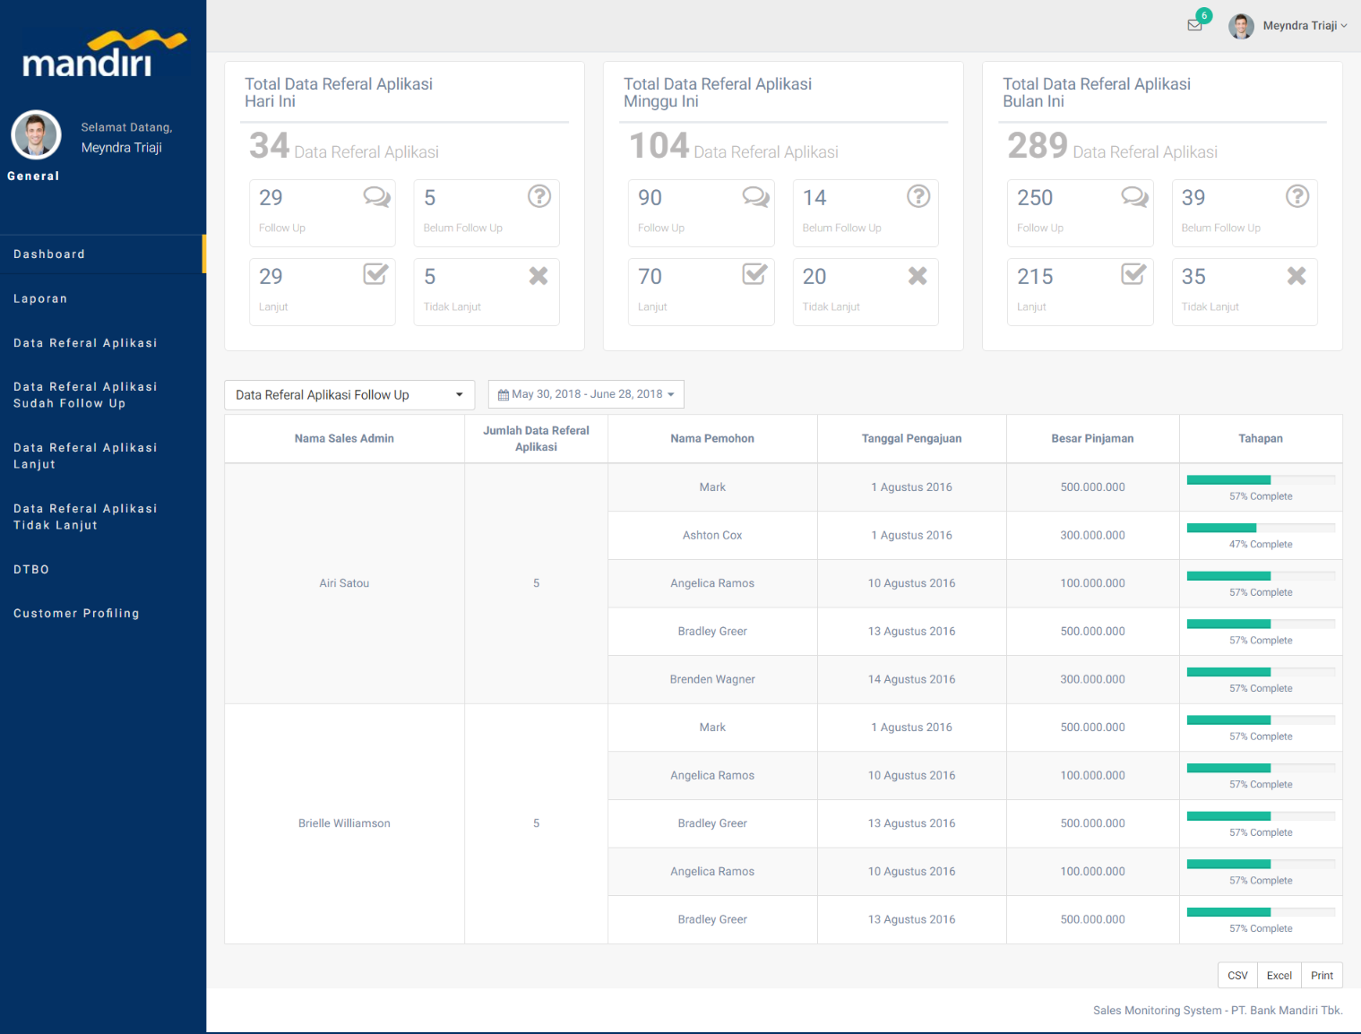The image size is (1361, 1034).
Task: Click the Tahapan column header
Action: [1261, 439]
